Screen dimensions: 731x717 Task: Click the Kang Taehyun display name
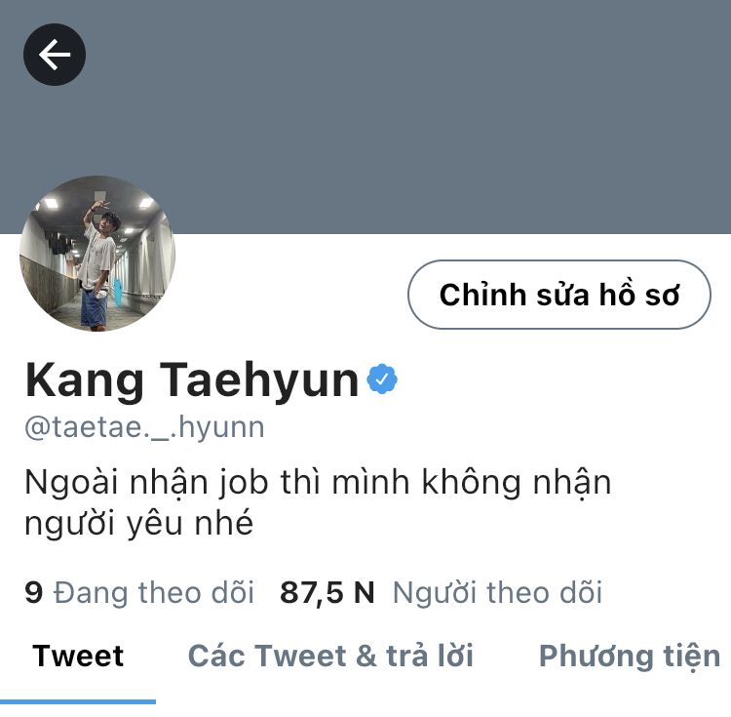coord(192,379)
